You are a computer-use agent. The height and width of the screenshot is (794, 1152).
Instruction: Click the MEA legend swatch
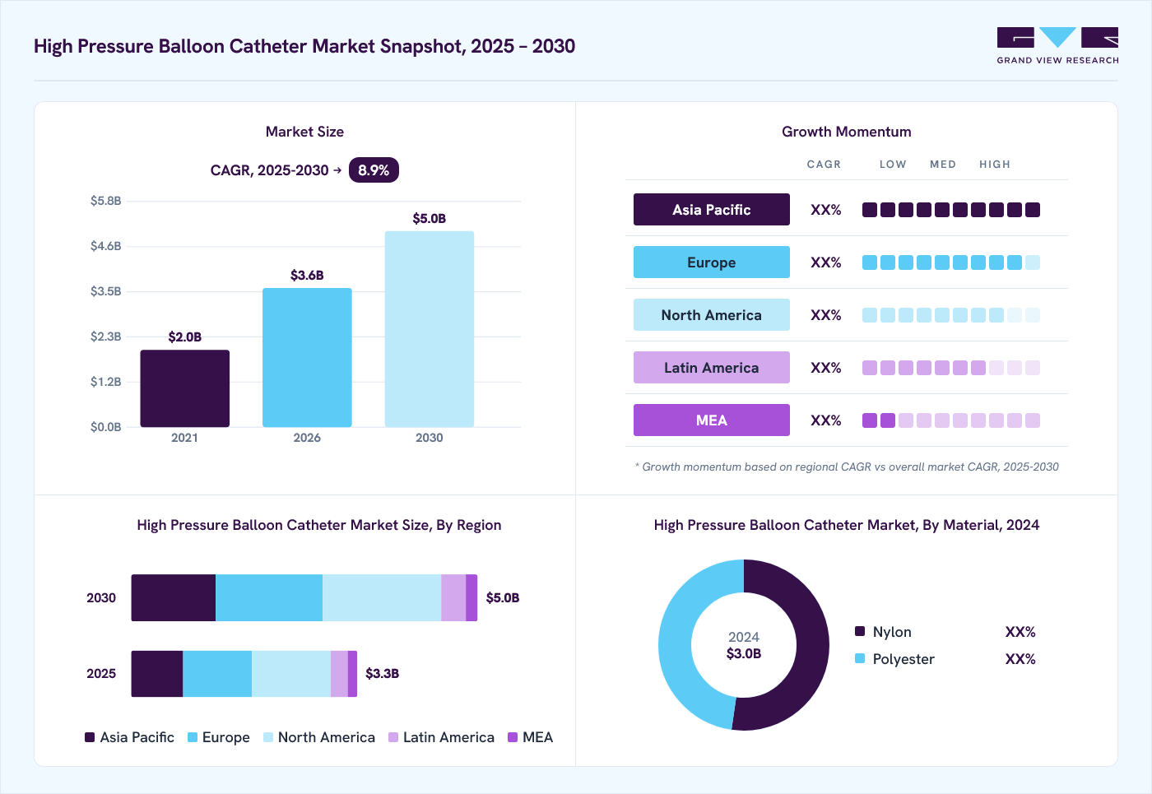pyautogui.click(x=513, y=737)
